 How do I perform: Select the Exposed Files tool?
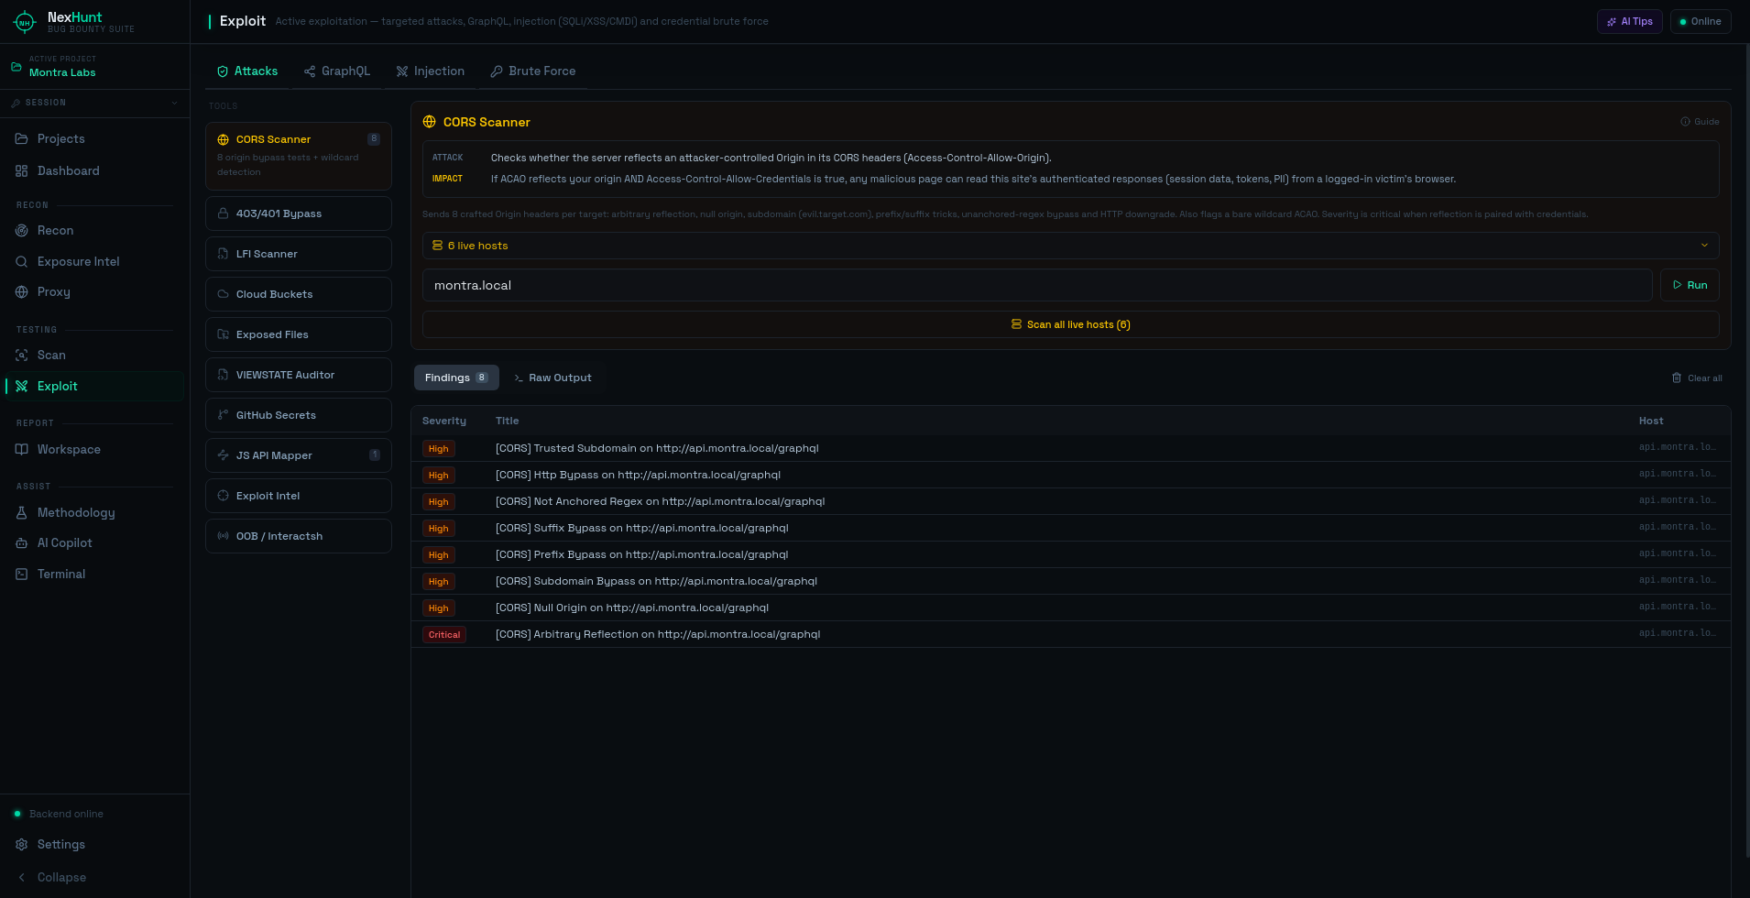click(x=299, y=334)
